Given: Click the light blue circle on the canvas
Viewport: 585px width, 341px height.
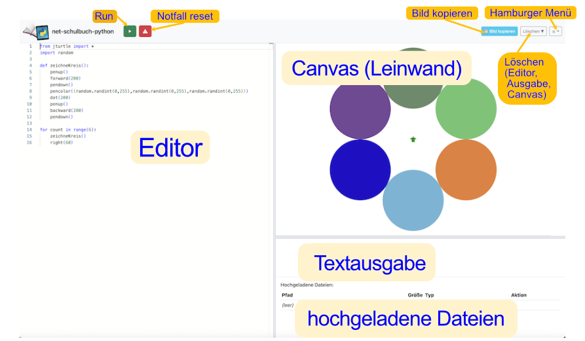Looking at the screenshot, I should click(x=413, y=200).
